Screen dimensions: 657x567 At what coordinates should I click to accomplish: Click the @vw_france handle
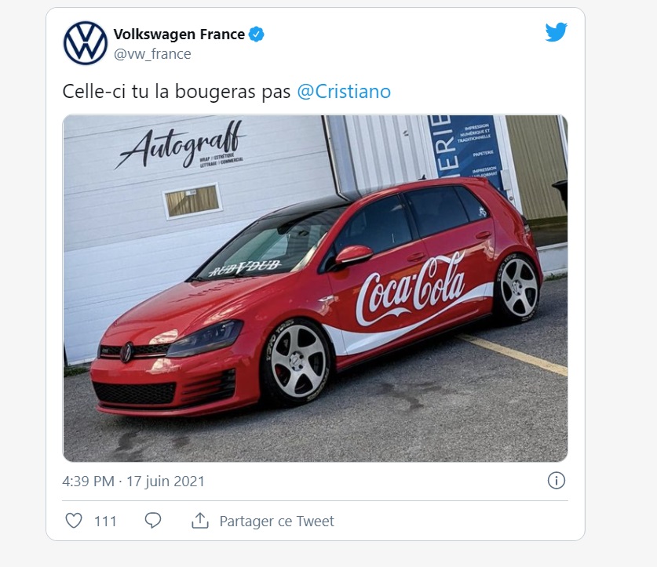point(152,54)
